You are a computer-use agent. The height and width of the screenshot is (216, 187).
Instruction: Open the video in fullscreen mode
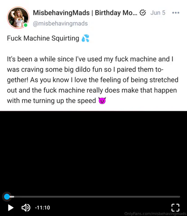tap(175, 207)
